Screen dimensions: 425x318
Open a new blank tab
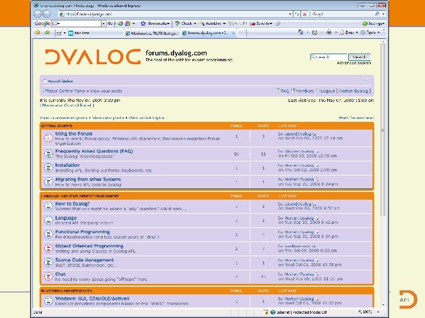[x=243, y=33]
